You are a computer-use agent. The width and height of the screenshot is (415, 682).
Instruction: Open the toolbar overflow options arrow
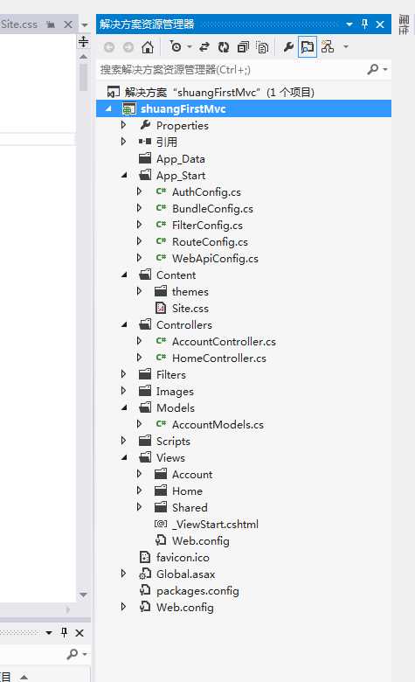pos(346,46)
